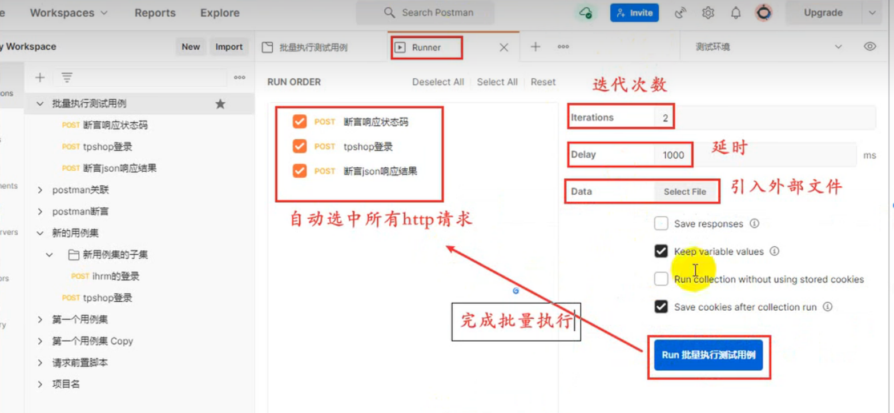Click the Save responses info icon
The image size is (894, 413).
coord(754,223)
